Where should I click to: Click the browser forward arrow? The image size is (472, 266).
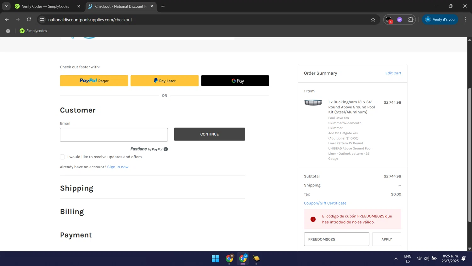(18, 20)
